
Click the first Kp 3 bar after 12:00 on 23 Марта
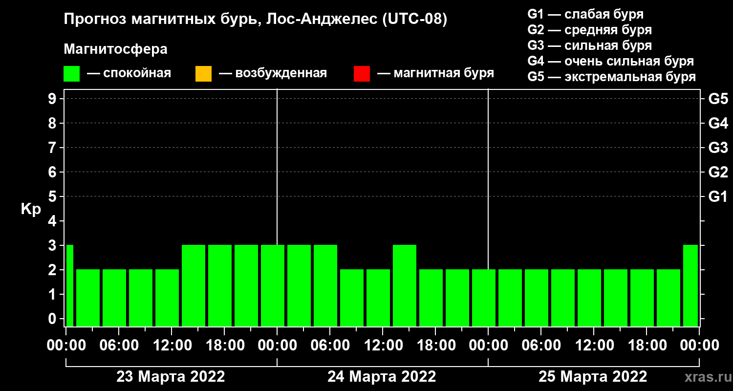(x=194, y=285)
